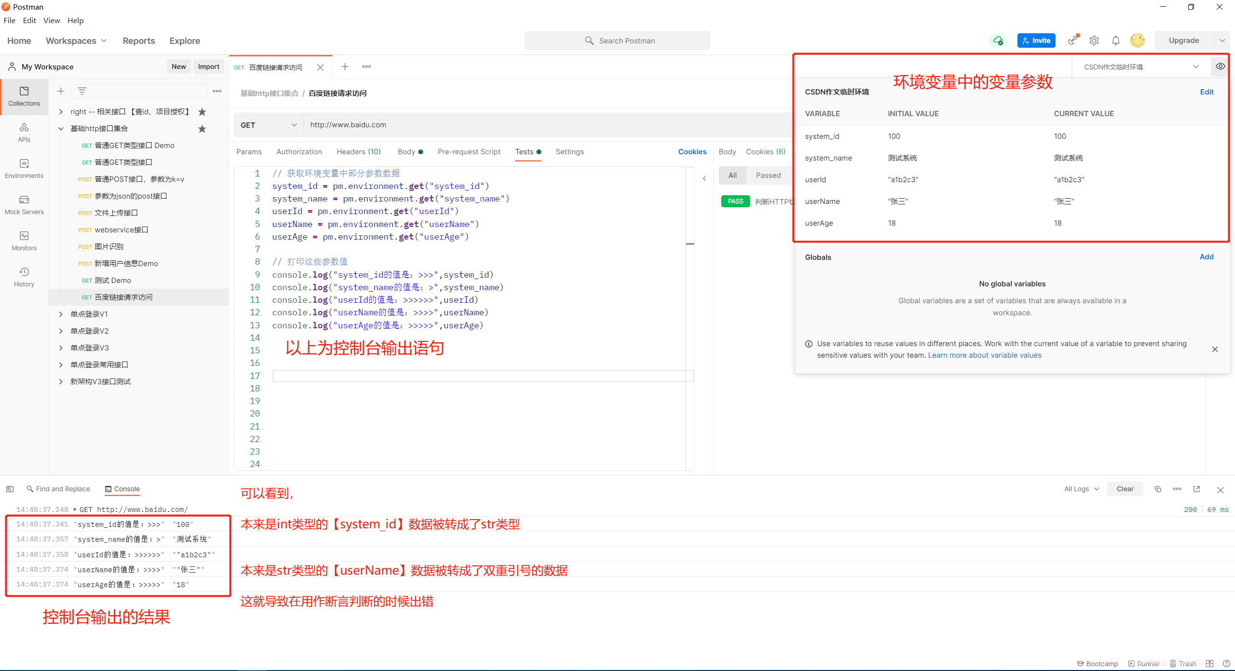Switch to the Authorization tab
Viewport: 1235px width, 671px height.
[x=299, y=152]
